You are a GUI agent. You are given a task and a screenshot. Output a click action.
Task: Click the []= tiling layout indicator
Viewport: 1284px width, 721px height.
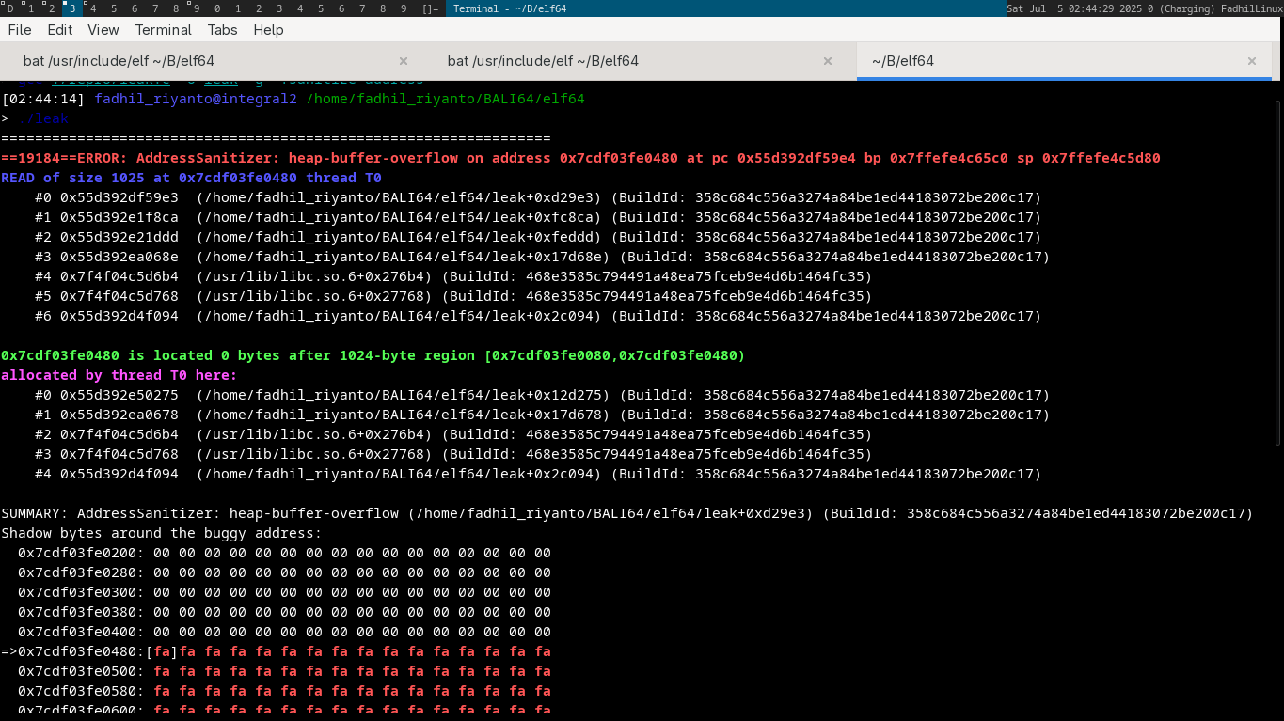tap(430, 8)
